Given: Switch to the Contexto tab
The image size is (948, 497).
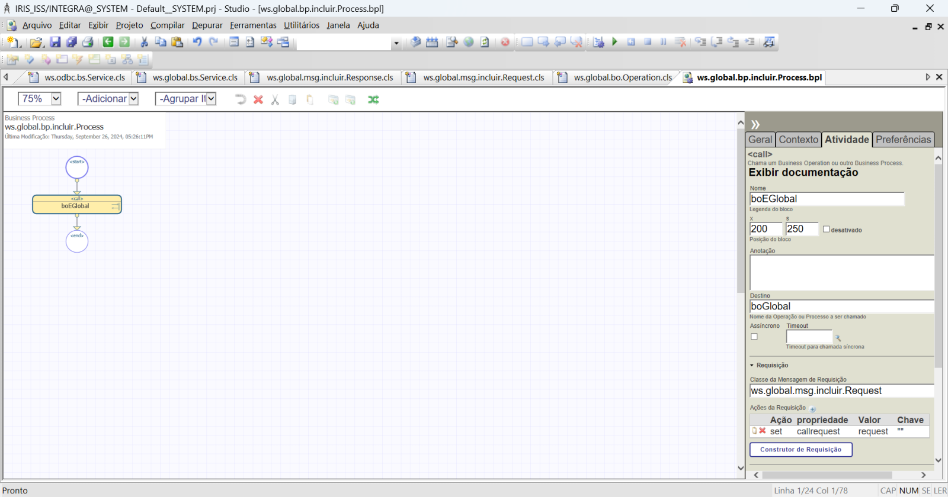Looking at the screenshot, I should (798, 140).
